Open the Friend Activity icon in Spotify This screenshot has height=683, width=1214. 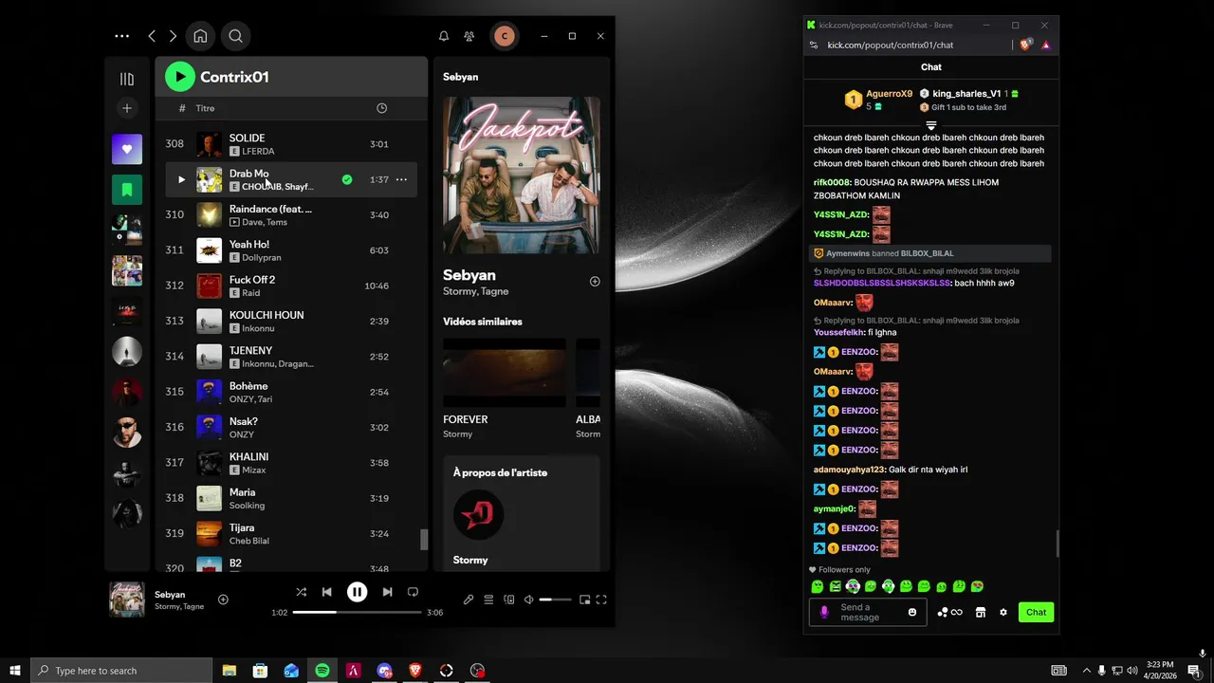point(469,36)
